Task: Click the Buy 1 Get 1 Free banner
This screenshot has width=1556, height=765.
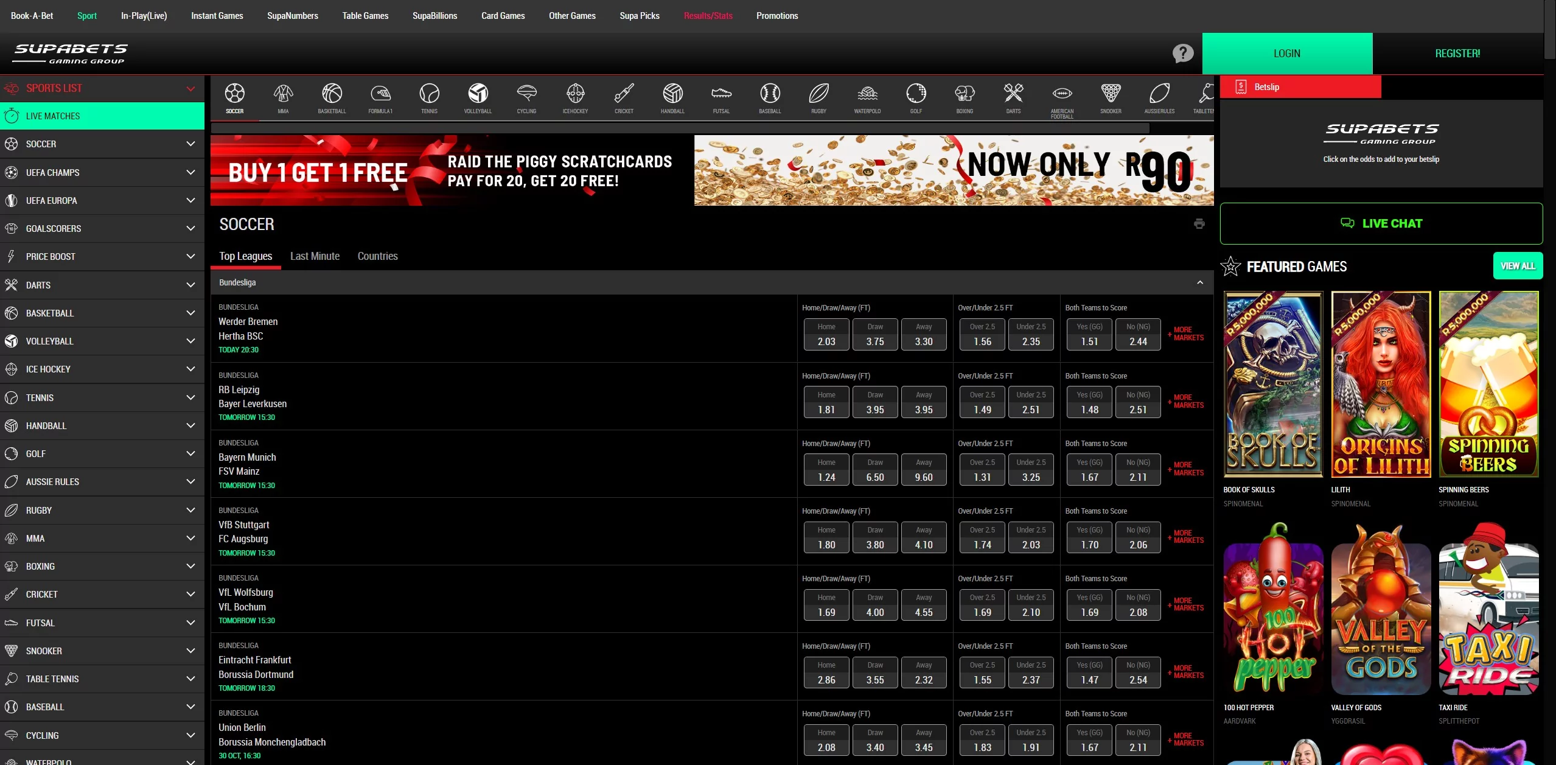Action: [x=712, y=170]
